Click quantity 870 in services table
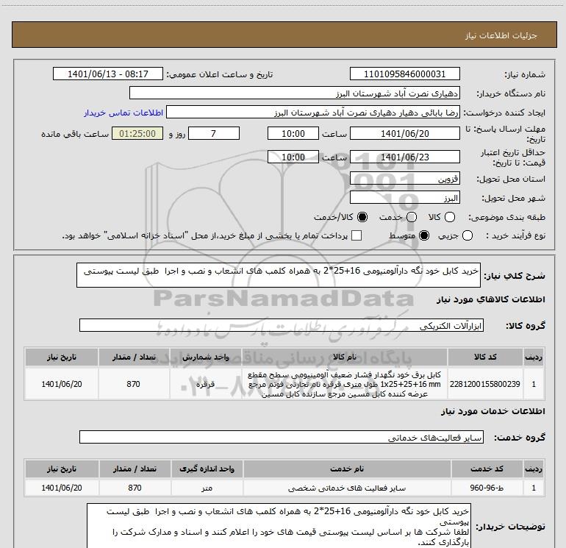Image resolution: width=566 pixels, height=548 pixels. [135, 488]
